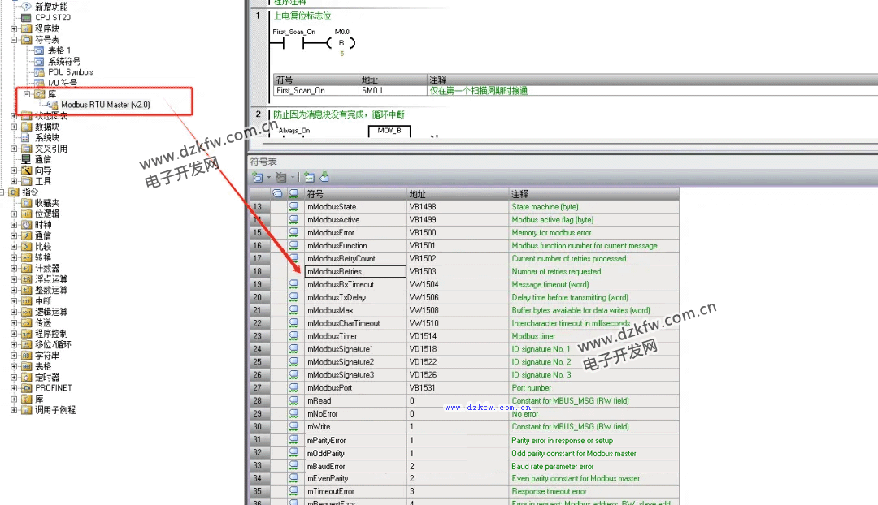This screenshot has width=878, height=505.
Task: Open the POU Symbols table
Action: coord(70,72)
